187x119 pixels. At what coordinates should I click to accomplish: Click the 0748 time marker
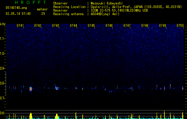pos(145,26)
